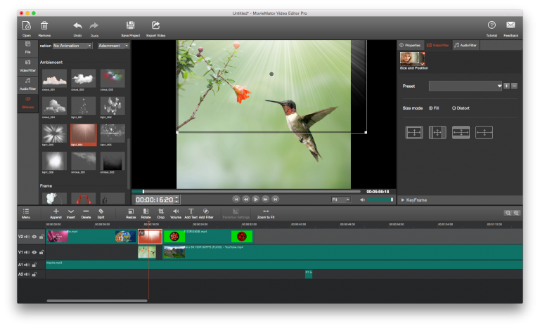This screenshot has width=540, height=328.
Task: Append clip to the timeline
Action: (56, 213)
